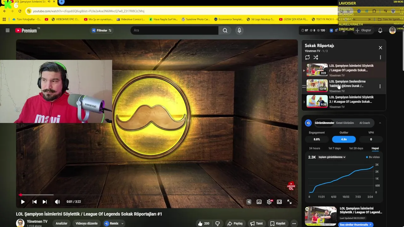The height and width of the screenshot is (227, 404).
Task: Open the vidIQ Filtreler filter button
Action: pyautogui.click(x=101, y=31)
